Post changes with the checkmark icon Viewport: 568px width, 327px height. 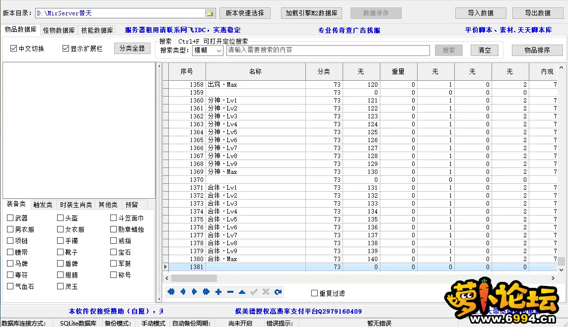point(254,292)
